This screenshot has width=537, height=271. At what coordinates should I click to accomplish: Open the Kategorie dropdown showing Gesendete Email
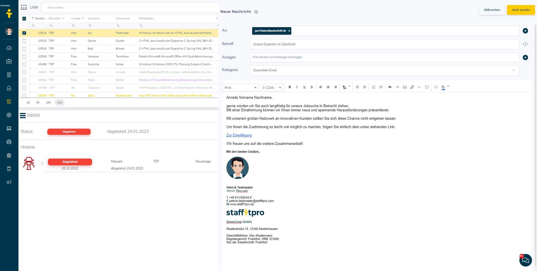click(513, 70)
